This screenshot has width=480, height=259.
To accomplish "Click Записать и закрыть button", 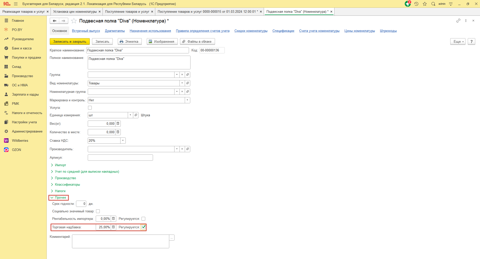I will [69, 42].
